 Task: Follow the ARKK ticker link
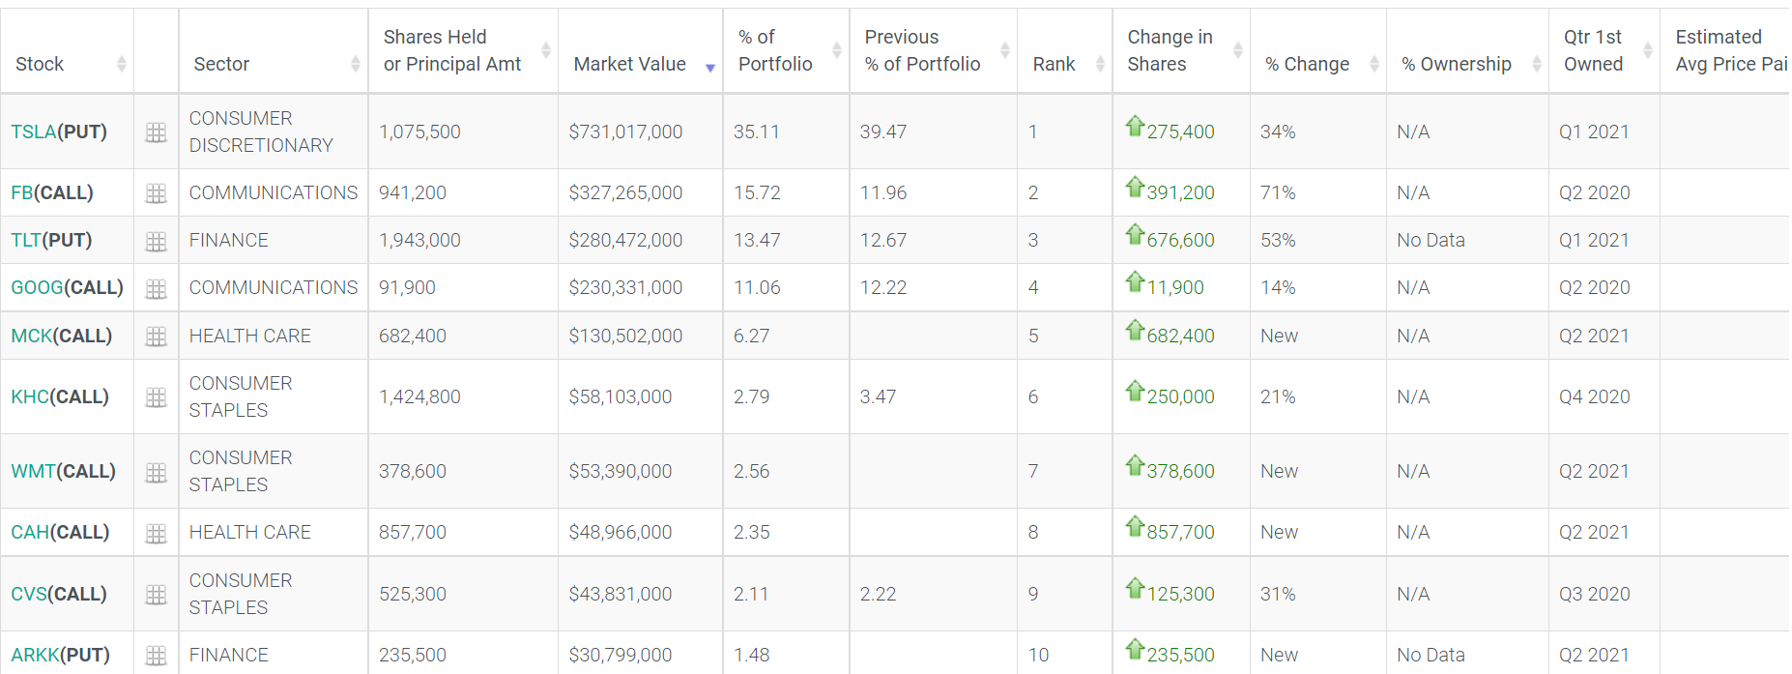pyautogui.click(x=35, y=655)
